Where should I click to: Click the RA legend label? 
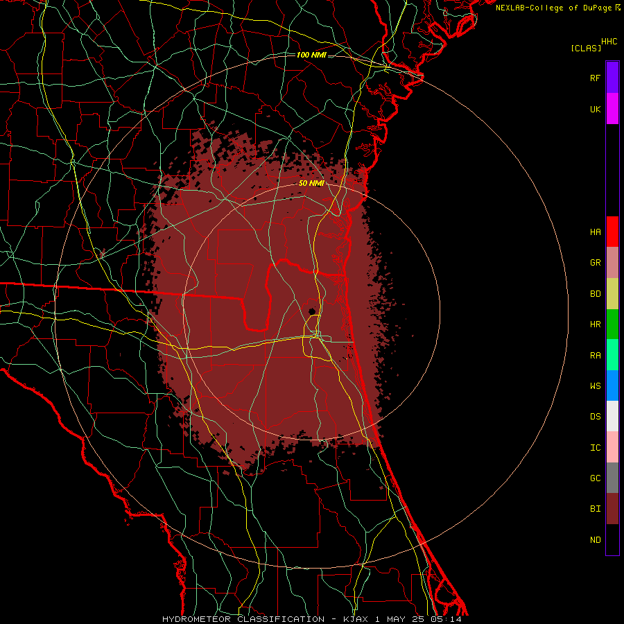tap(596, 356)
